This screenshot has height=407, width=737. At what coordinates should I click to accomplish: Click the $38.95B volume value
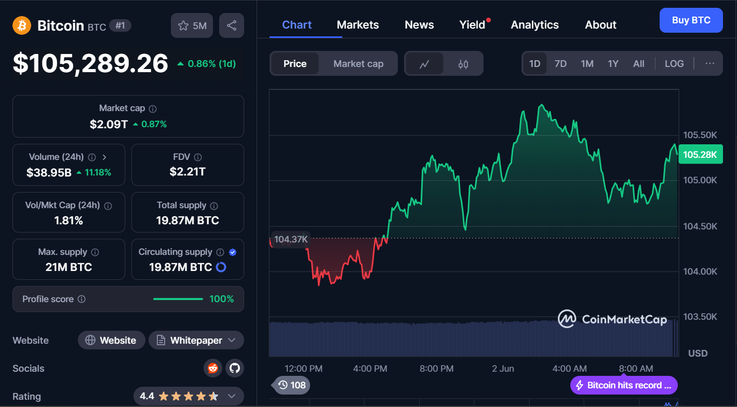(49, 173)
